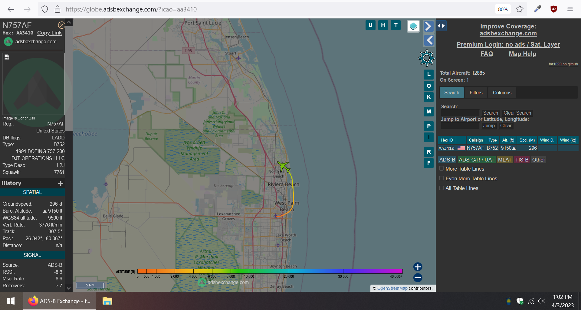Open the map layer selector icon

tap(413, 26)
